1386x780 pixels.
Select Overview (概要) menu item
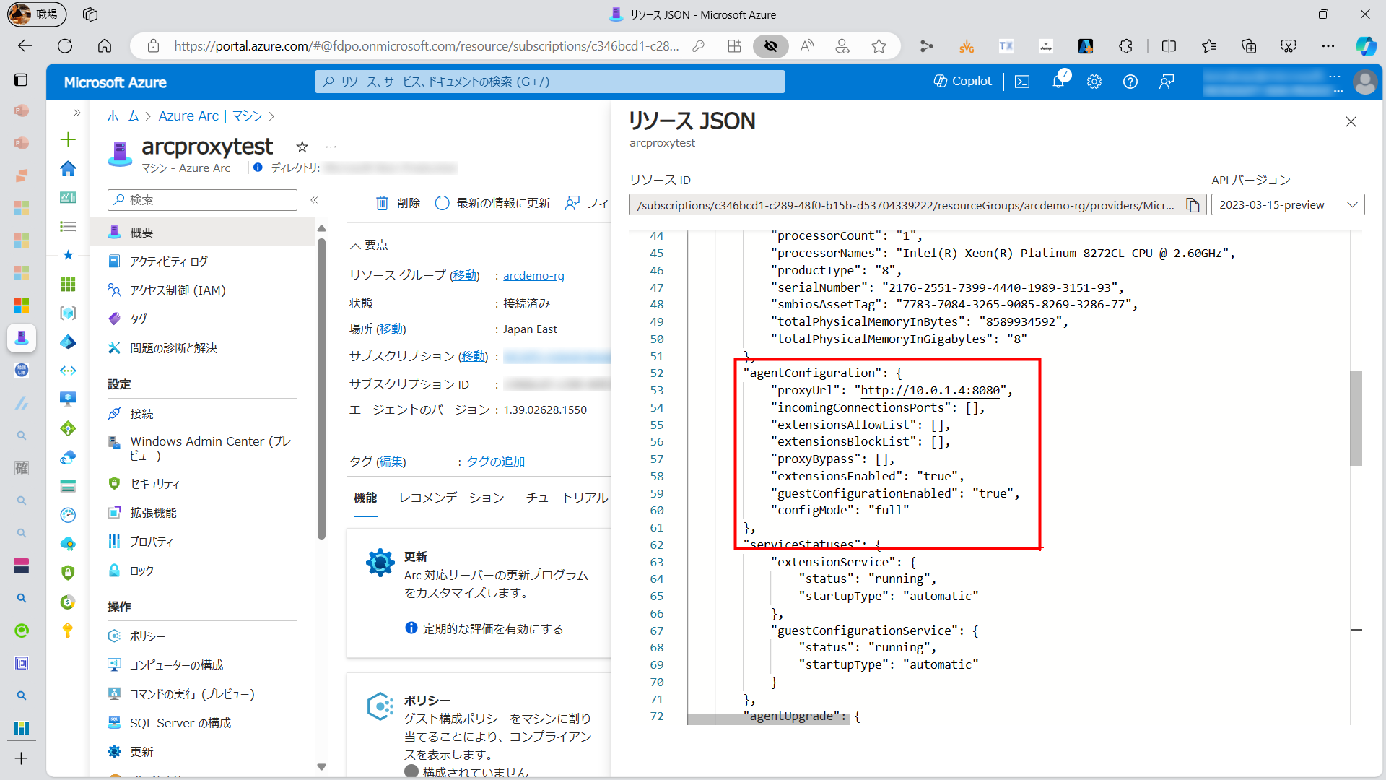[x=203, y=232]
